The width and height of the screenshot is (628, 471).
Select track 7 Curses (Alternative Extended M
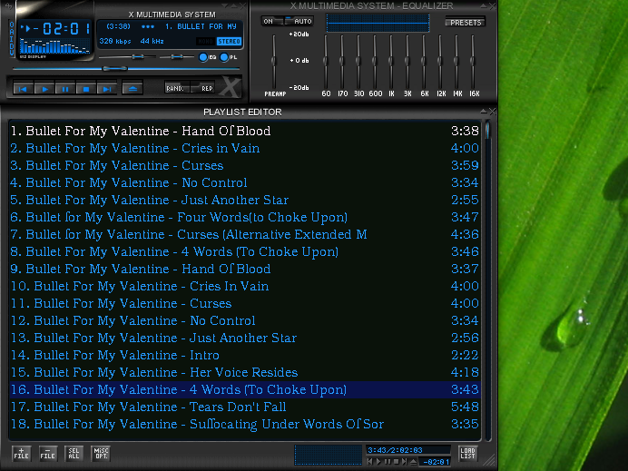coord(244,234)
